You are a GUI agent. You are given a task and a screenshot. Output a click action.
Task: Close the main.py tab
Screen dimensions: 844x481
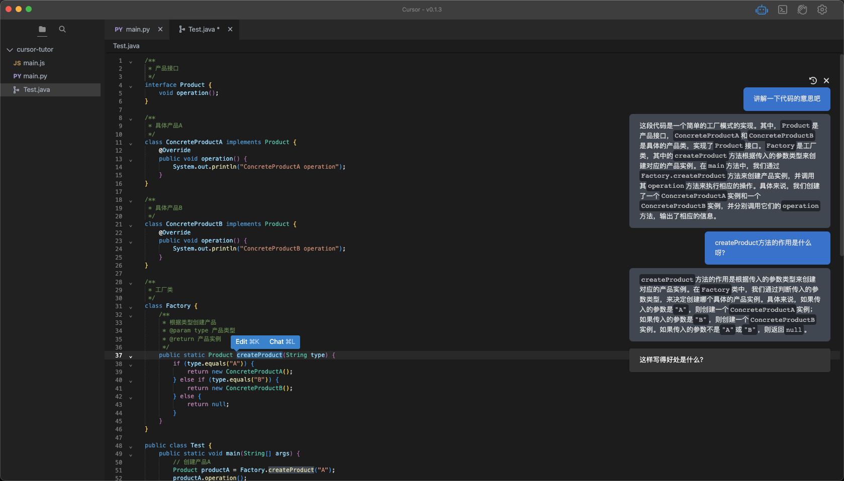[x=160, y=29]
